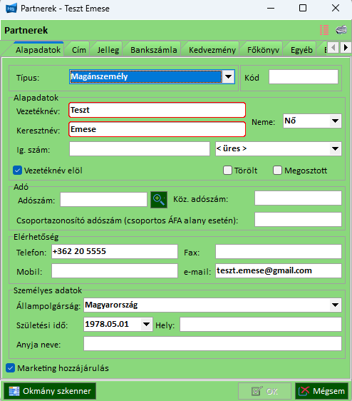Expand the Típus dropdown
The height and width of the screenshot is (401, 352).
pos(228,77)
